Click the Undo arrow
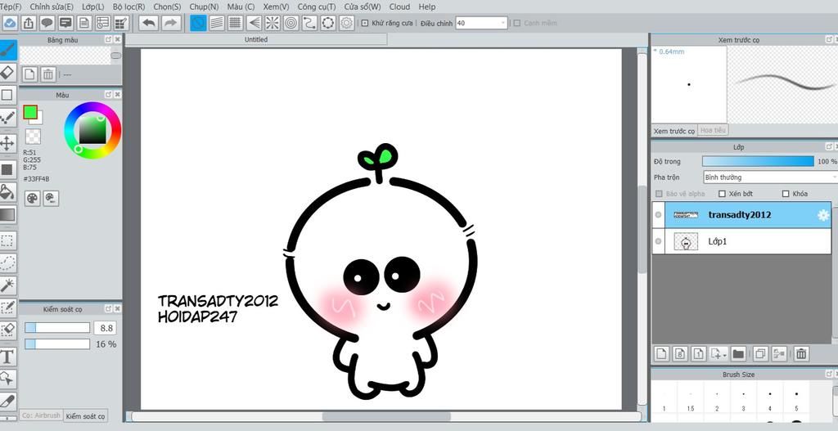Screen dimensions: 838x431 tap(149, 23)
